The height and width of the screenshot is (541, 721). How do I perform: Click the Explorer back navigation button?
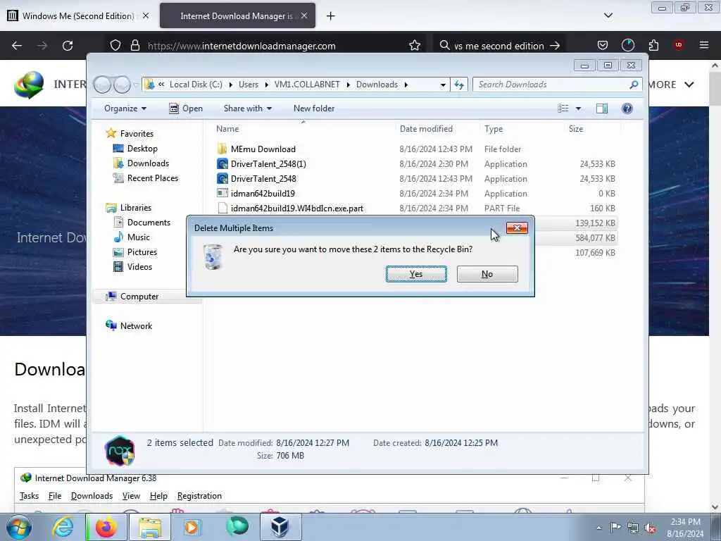[102, 85]
